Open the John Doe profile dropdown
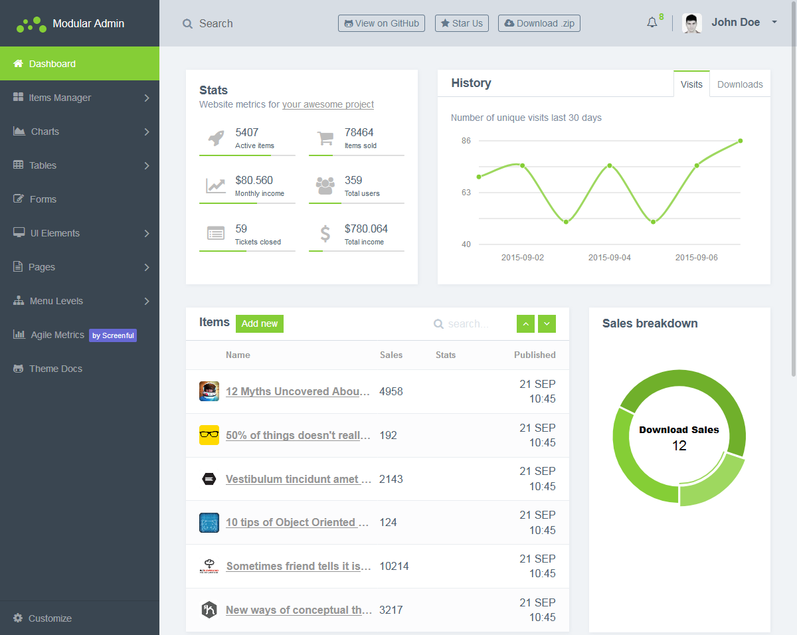The height and width of the screenshot is (635, 797). pos(736,22)
